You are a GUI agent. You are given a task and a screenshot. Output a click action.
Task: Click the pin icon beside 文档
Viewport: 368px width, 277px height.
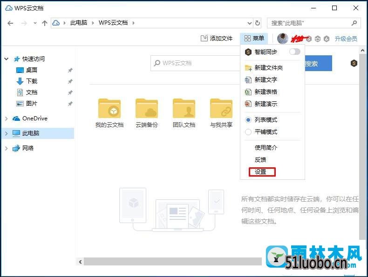[x=70, y=92]
